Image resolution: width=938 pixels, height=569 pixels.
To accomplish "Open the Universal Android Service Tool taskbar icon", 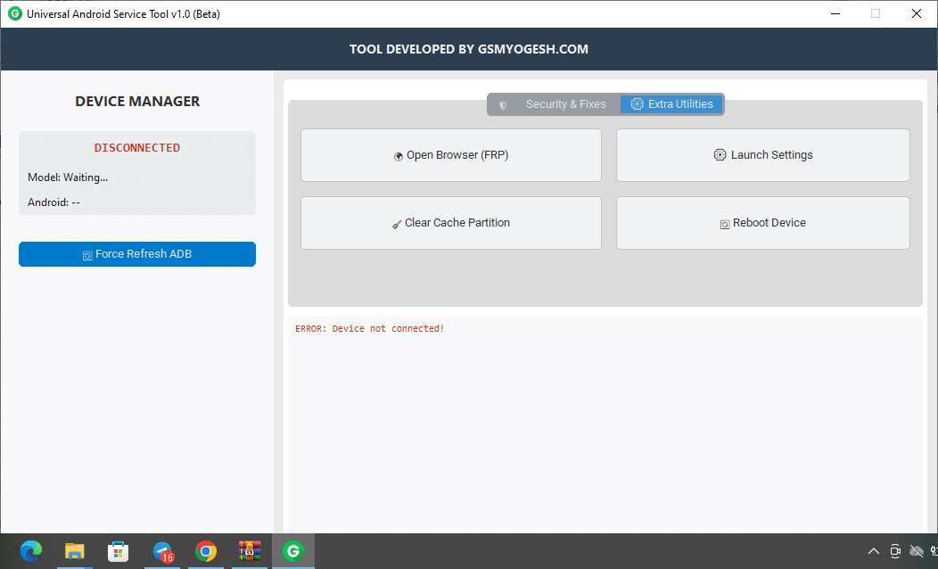I will pyautogui.click(x=293, y=551).
